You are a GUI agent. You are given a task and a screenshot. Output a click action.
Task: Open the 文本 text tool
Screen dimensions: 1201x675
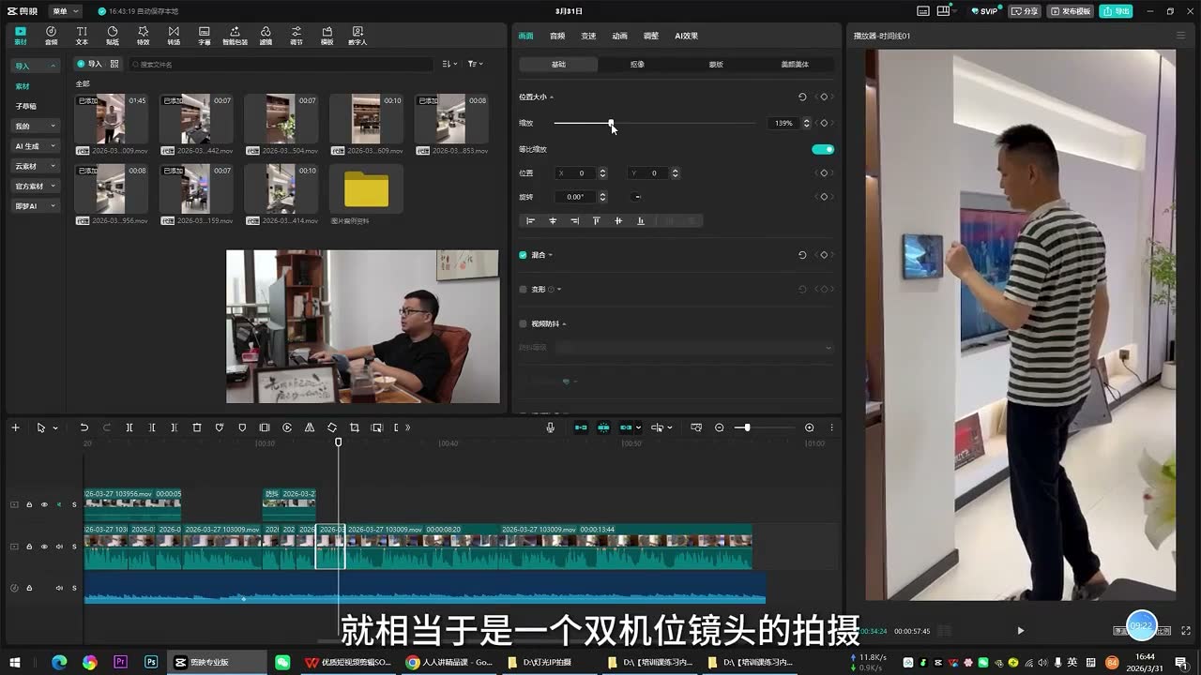pyautogui.click(x=82, y=36)
